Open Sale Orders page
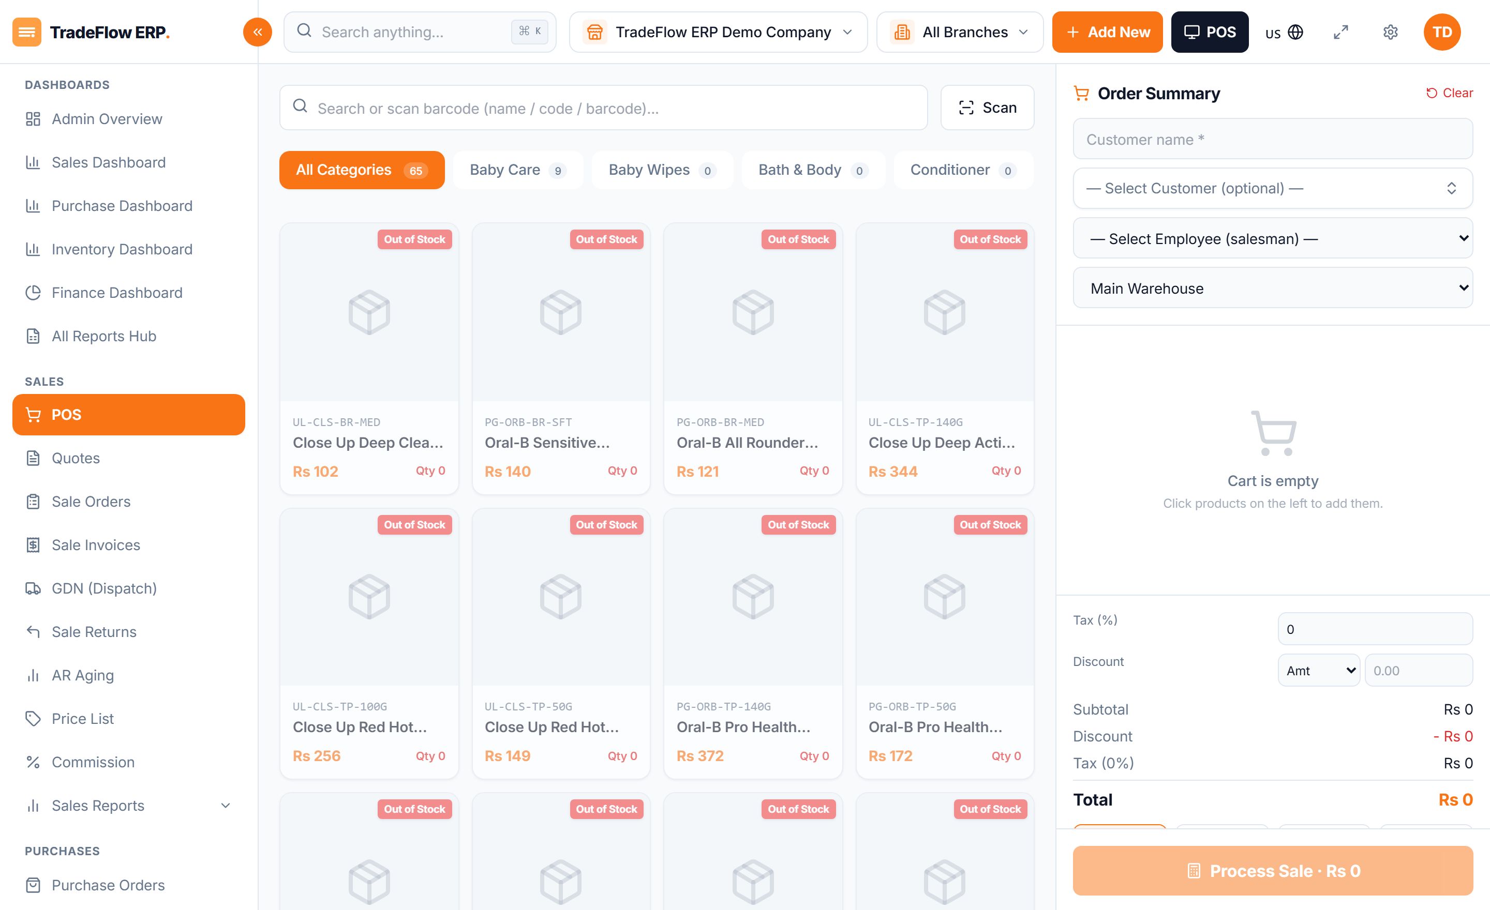This screenshot has height=910, width=1490. (129, 502)
